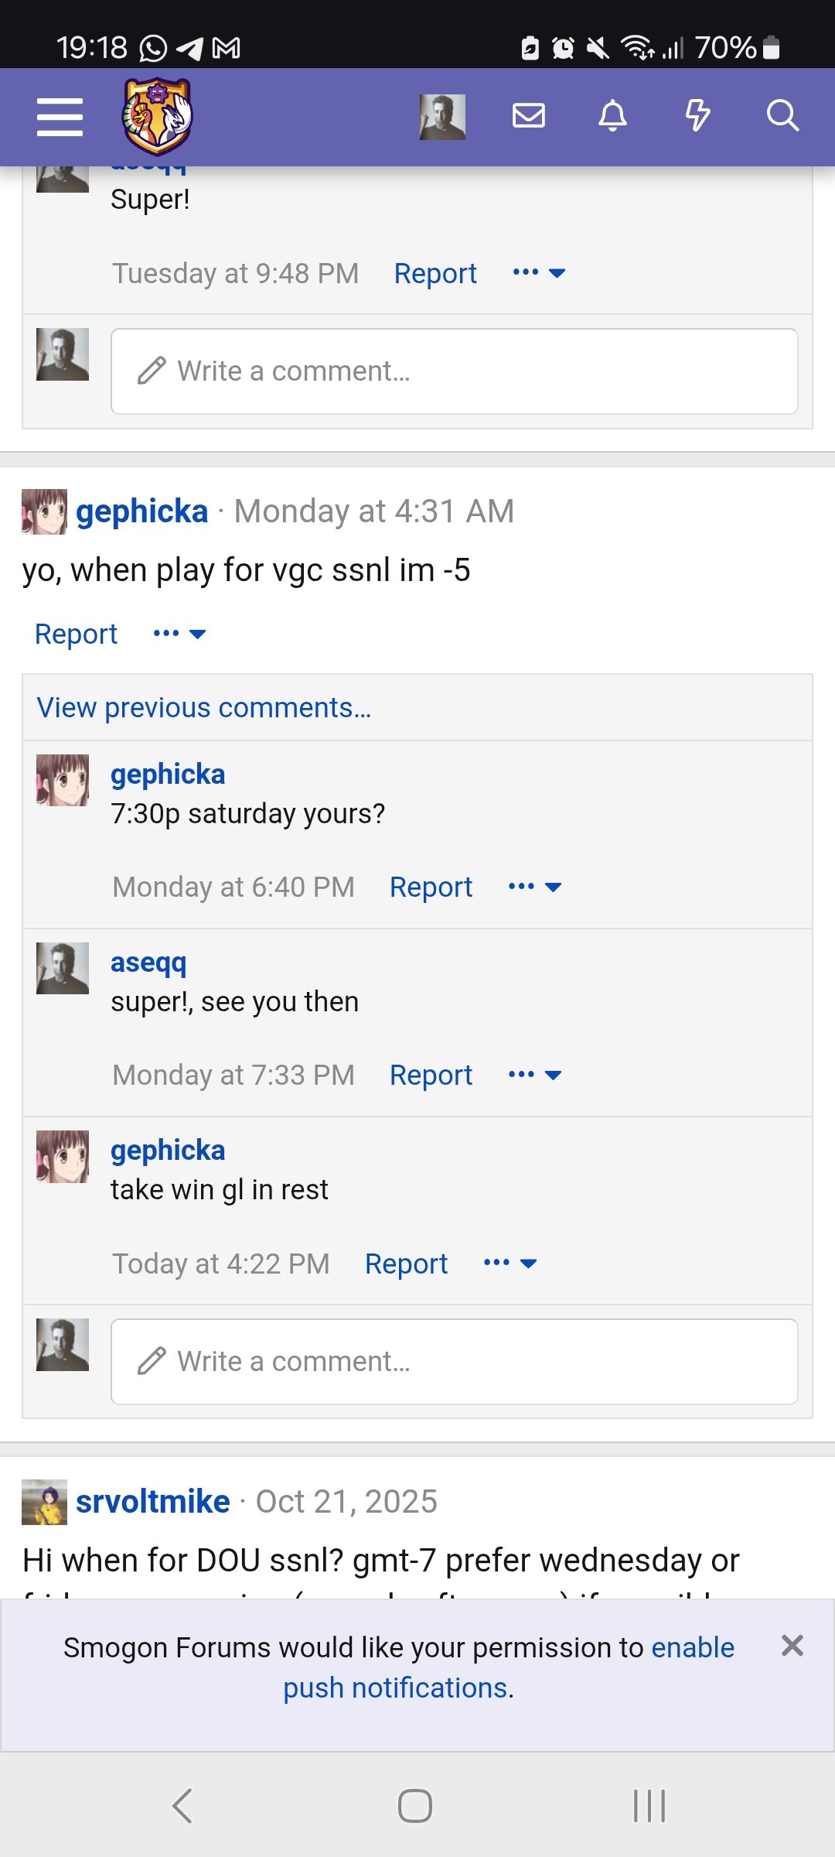Expand options for "super!, see you then" comment
The width and height of the screenshot is (835, 1857).
click(534, 1075)
